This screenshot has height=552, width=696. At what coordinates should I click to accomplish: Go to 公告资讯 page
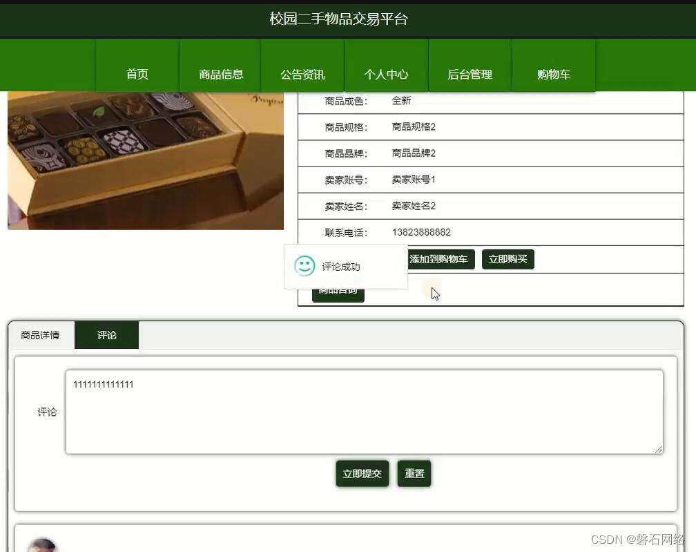click(302, 66)
